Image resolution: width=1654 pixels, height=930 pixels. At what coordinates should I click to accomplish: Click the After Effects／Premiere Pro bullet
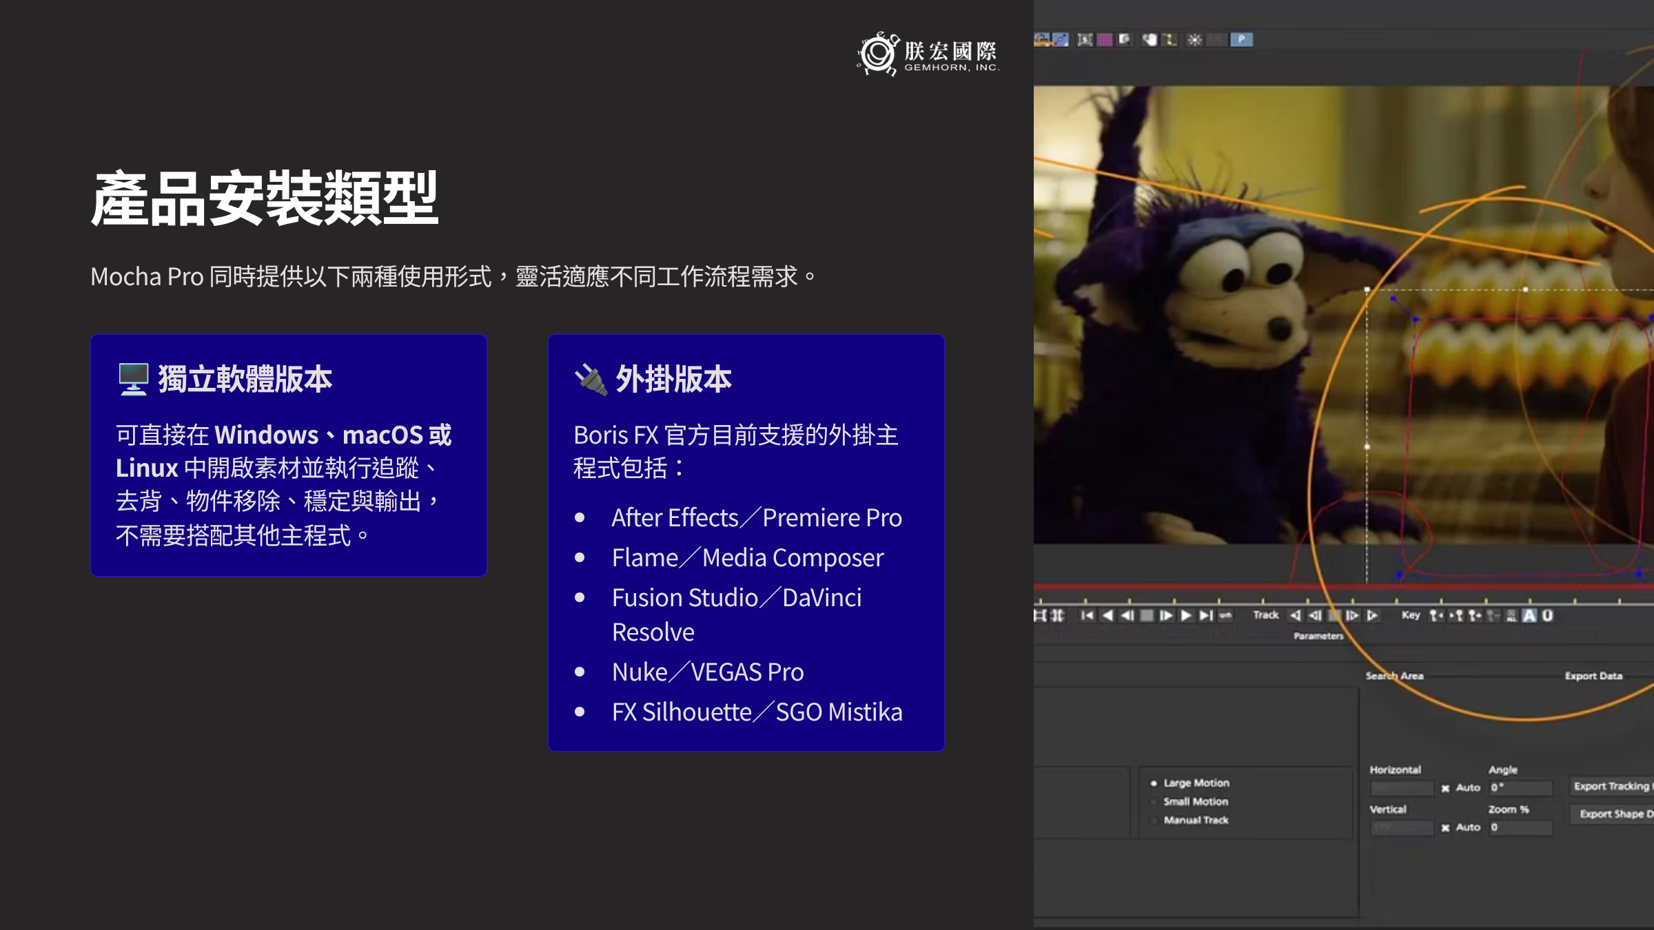coord(757,518)
